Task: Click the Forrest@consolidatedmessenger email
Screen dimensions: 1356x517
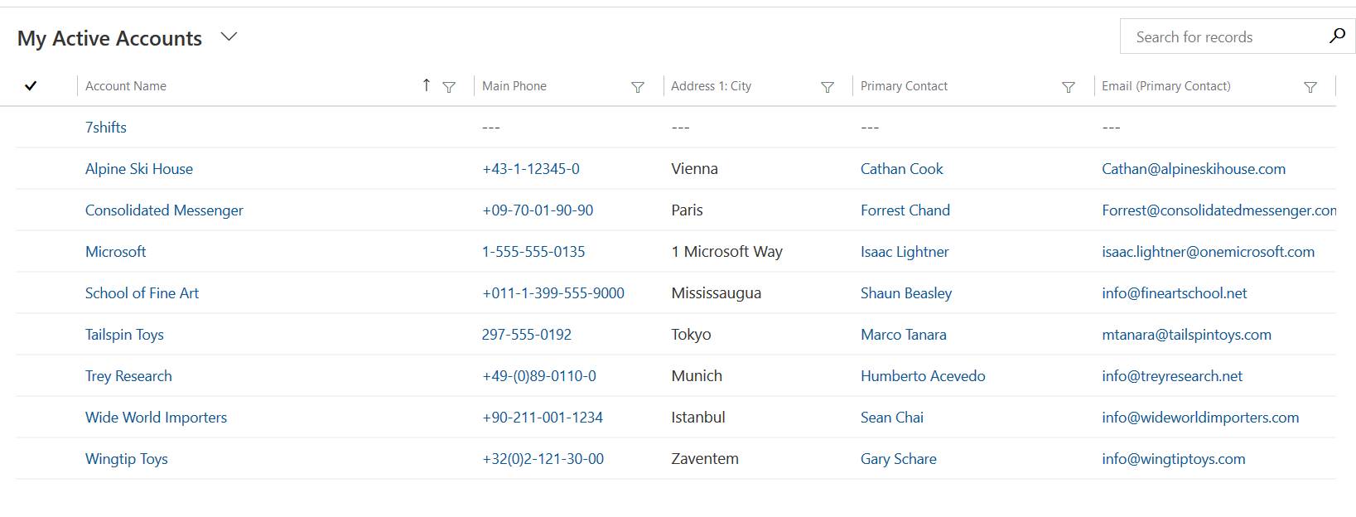Action: point(1218,210)
